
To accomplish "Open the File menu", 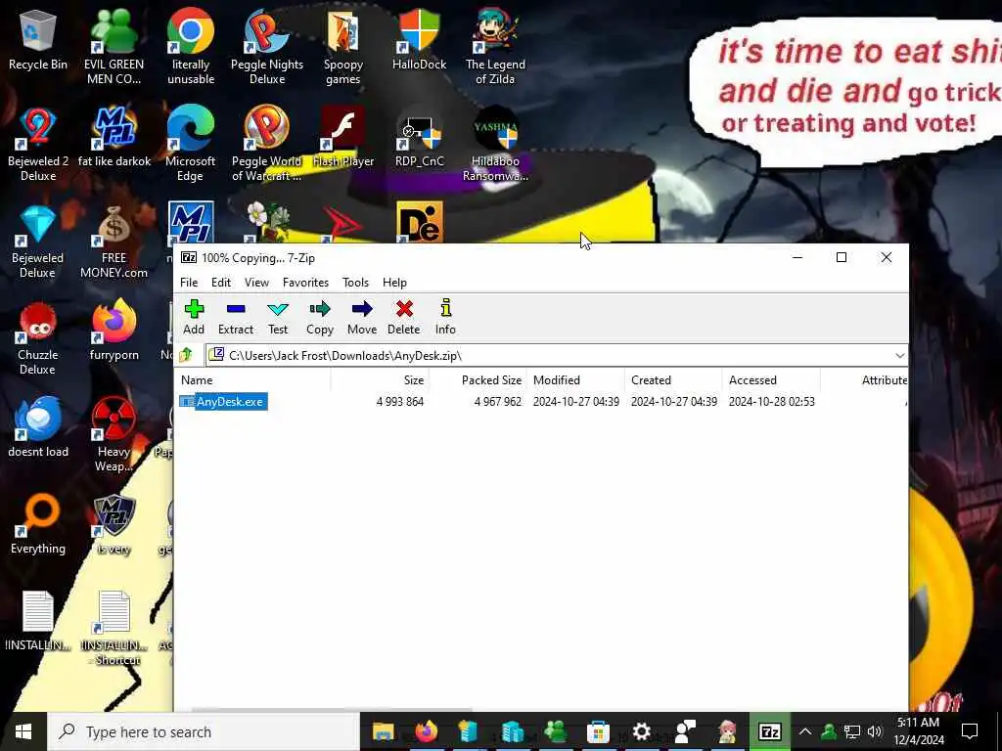I will coord(189,283).
